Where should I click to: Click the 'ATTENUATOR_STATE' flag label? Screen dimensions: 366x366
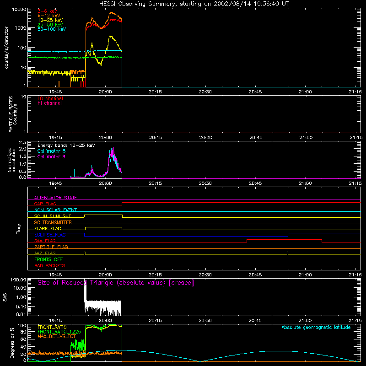pos(55,198)
